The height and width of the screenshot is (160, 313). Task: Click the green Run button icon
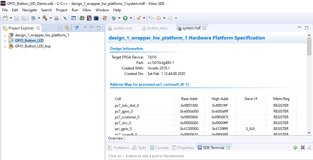pyautogui.click(x=125, y=18)
